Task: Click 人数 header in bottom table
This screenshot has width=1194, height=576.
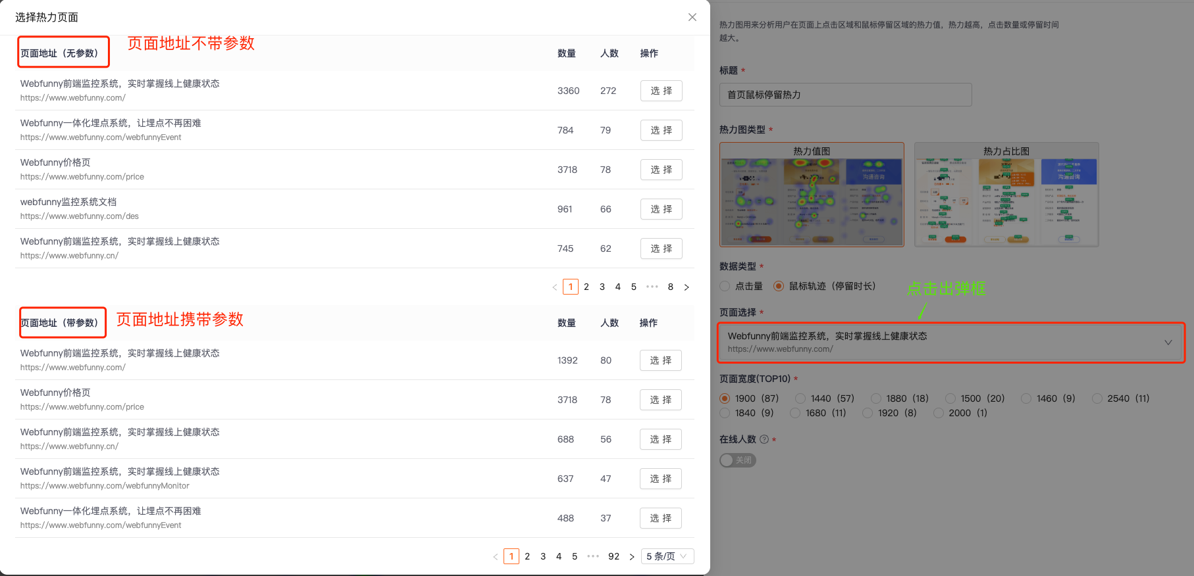Action: coord(610,323)
